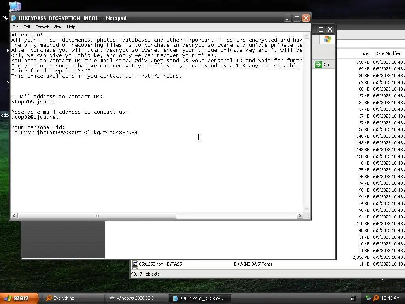405x304 pixels.
Task: Click the 90,474 objects status bar text
Action: (146, 274)
